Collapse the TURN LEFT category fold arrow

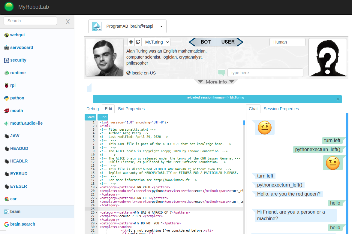(x=97, y=198)
